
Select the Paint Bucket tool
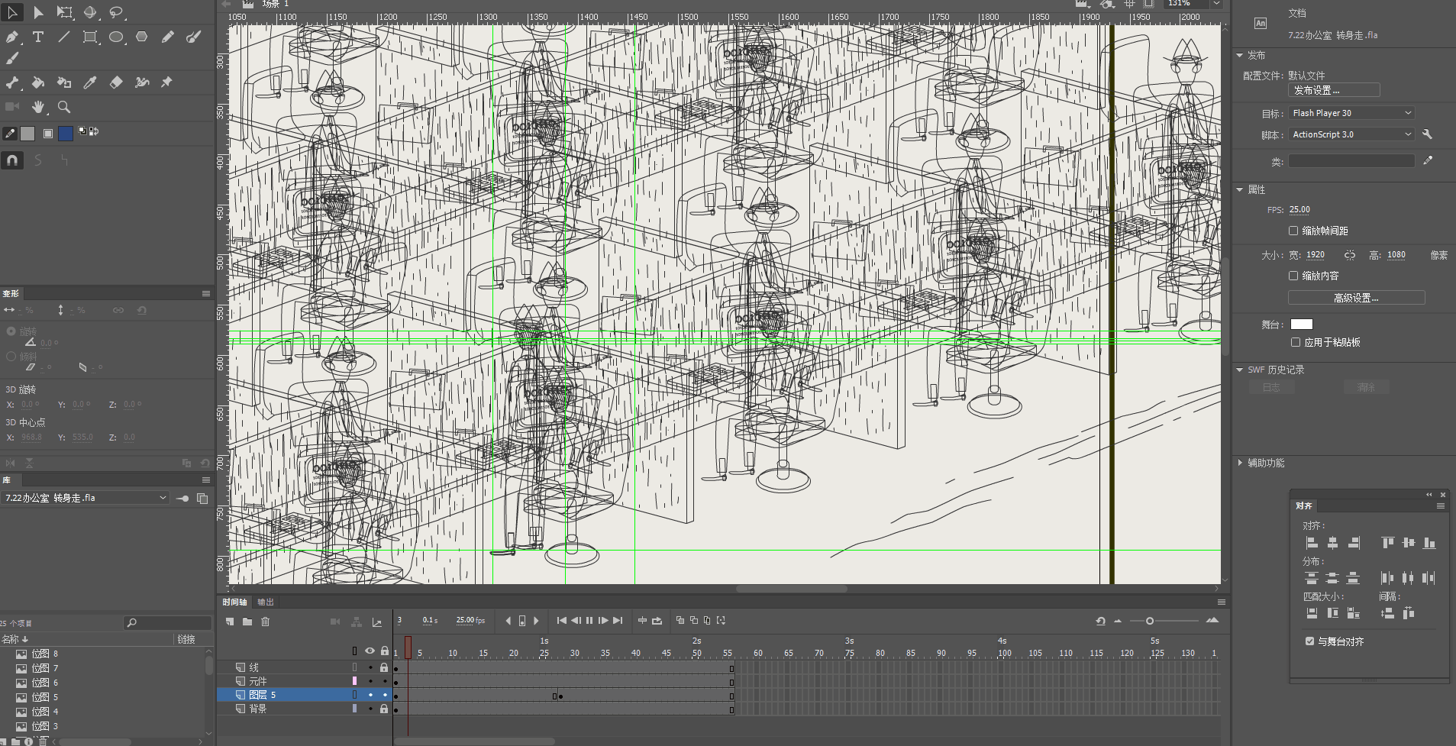point(38,82)
